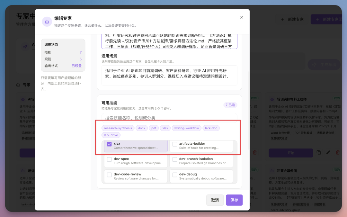Uncheck the xlsx skill checkbox
347x217 pixels.
click(109, 144)
